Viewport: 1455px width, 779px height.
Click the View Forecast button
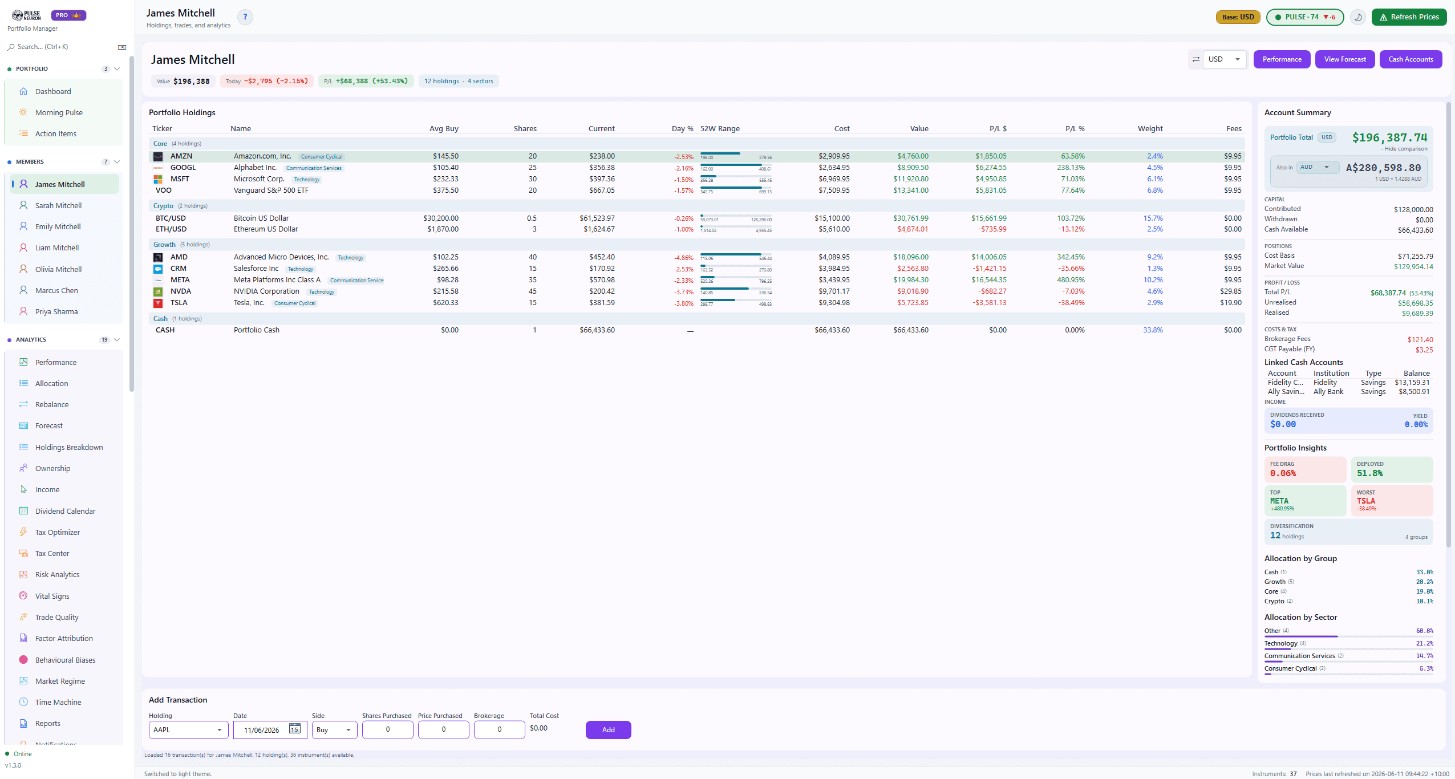(x=1345, y=59)
